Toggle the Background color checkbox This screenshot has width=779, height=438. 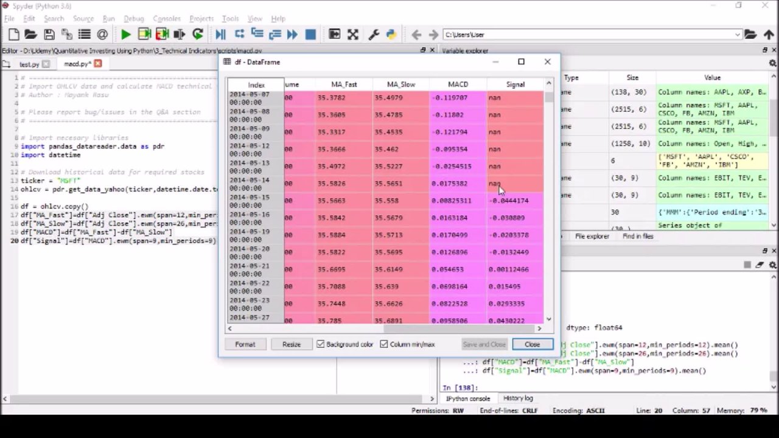point(321,344)
